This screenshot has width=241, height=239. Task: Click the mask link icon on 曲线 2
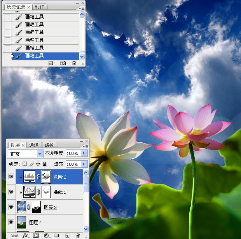38,192
